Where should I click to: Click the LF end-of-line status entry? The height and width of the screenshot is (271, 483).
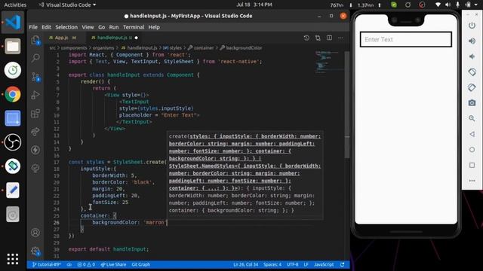click(x=306, y=264)
